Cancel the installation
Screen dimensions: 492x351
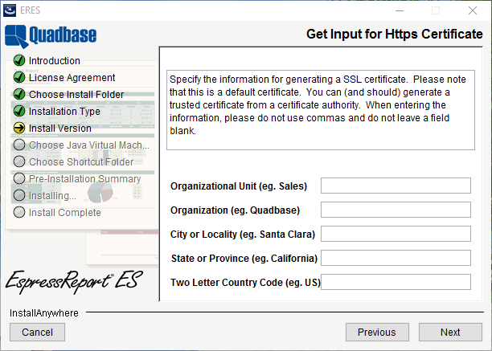[37, 332]
